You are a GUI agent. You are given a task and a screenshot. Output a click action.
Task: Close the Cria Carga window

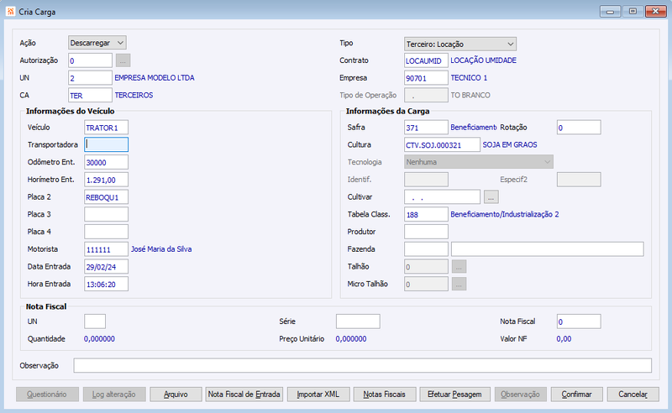656,11
